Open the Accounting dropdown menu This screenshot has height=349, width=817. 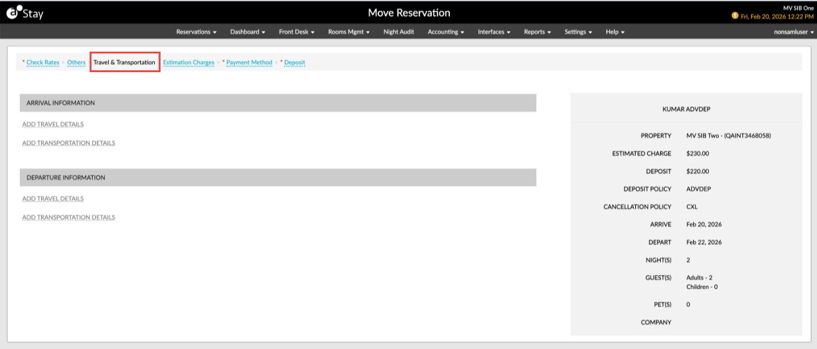click(446, 32)
